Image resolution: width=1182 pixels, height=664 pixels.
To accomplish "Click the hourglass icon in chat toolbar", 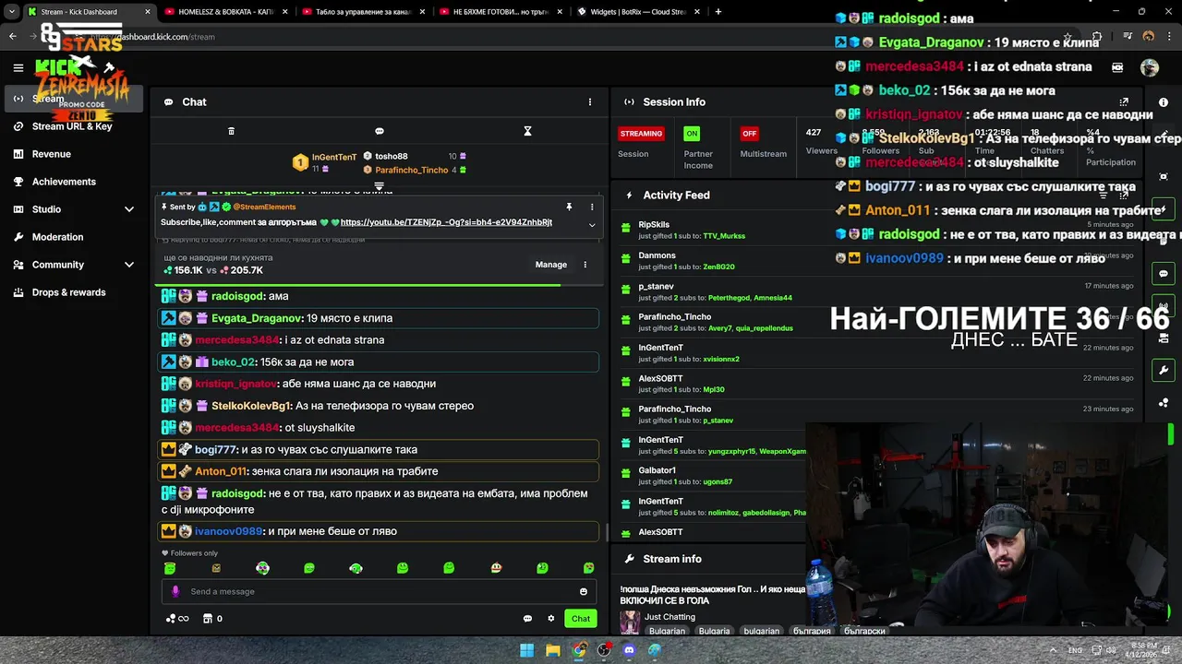I will (527, 131).
